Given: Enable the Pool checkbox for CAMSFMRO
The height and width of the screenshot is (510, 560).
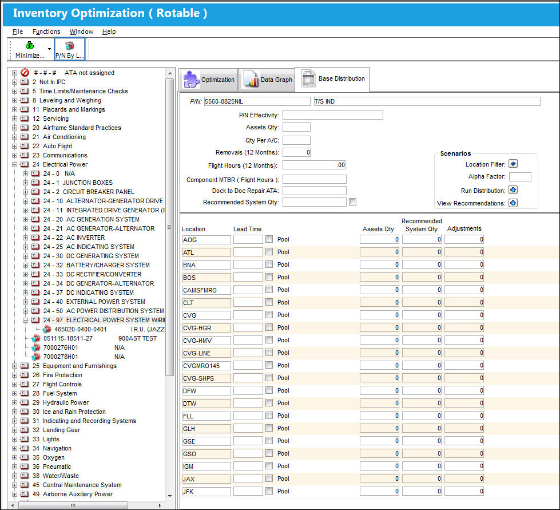Looking at the screenshot, I should (x=269, y=290).
